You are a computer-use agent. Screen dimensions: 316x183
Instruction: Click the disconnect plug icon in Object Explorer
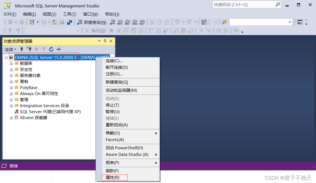pos(29,49)
